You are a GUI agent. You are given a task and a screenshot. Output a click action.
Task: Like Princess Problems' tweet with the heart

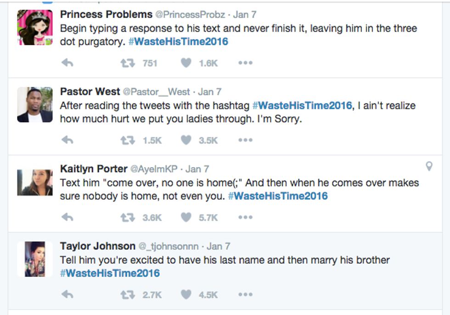click(186, 63)
